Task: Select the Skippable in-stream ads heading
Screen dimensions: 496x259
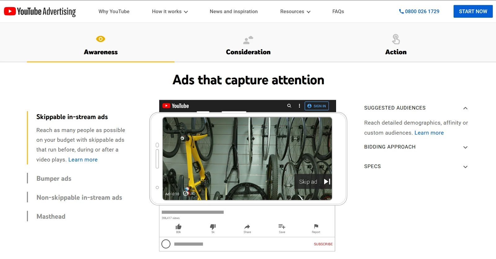Action: (x=72, y=117)
